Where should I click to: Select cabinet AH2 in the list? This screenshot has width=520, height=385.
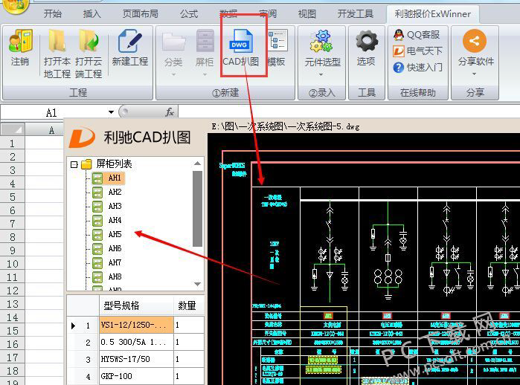pyautogui.click(x=115, y=192)
